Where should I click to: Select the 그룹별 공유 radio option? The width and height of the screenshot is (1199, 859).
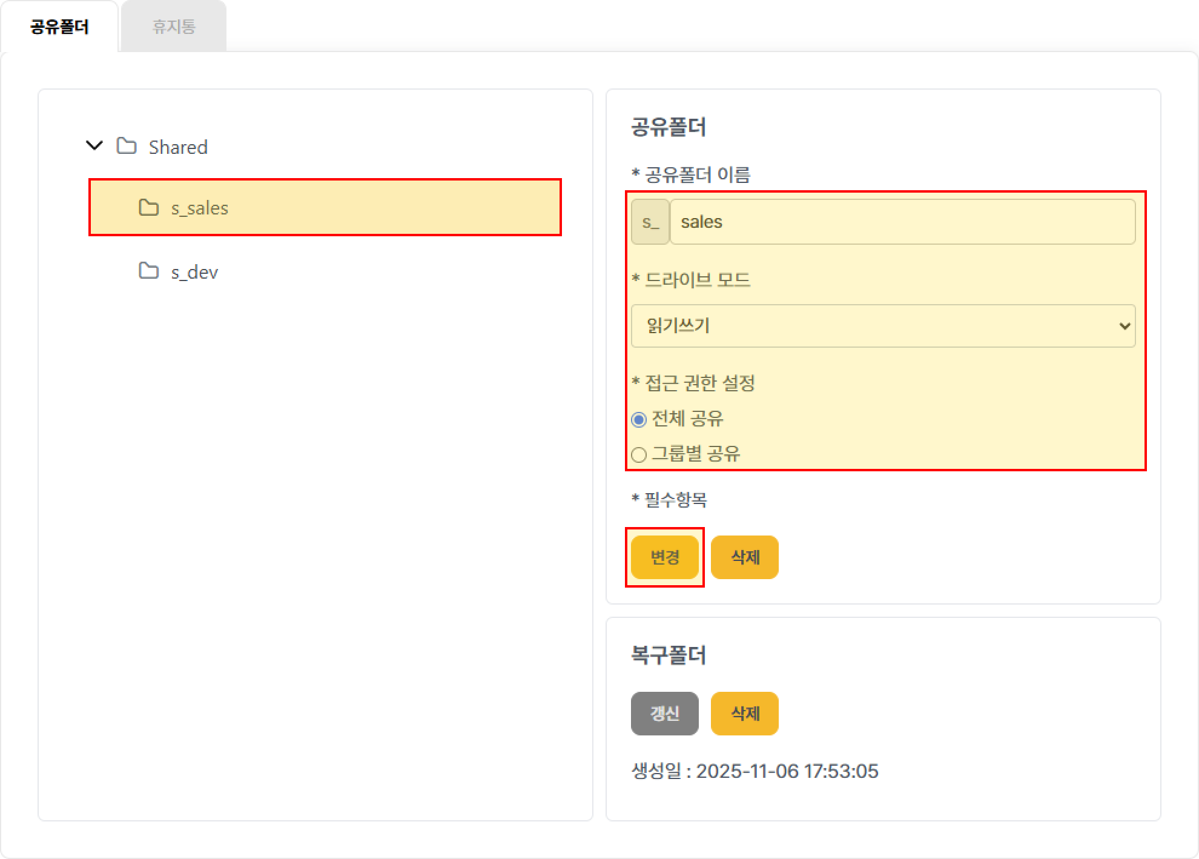tap(639, 454)
